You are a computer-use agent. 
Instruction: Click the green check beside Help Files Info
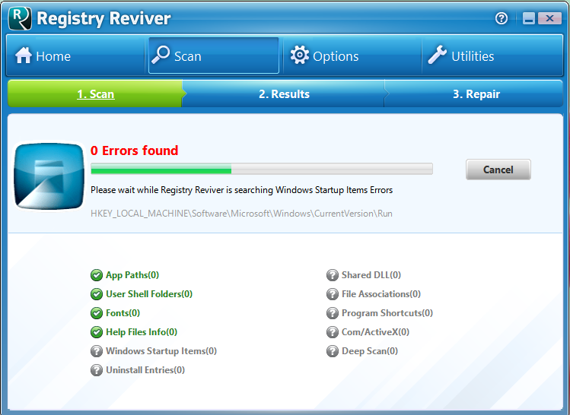tap(97, 332)
